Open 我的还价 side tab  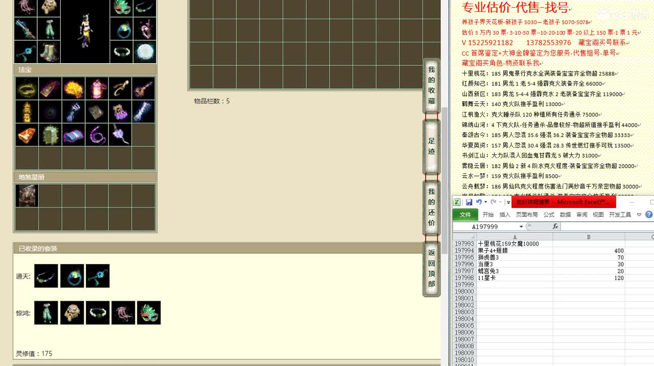432,207
